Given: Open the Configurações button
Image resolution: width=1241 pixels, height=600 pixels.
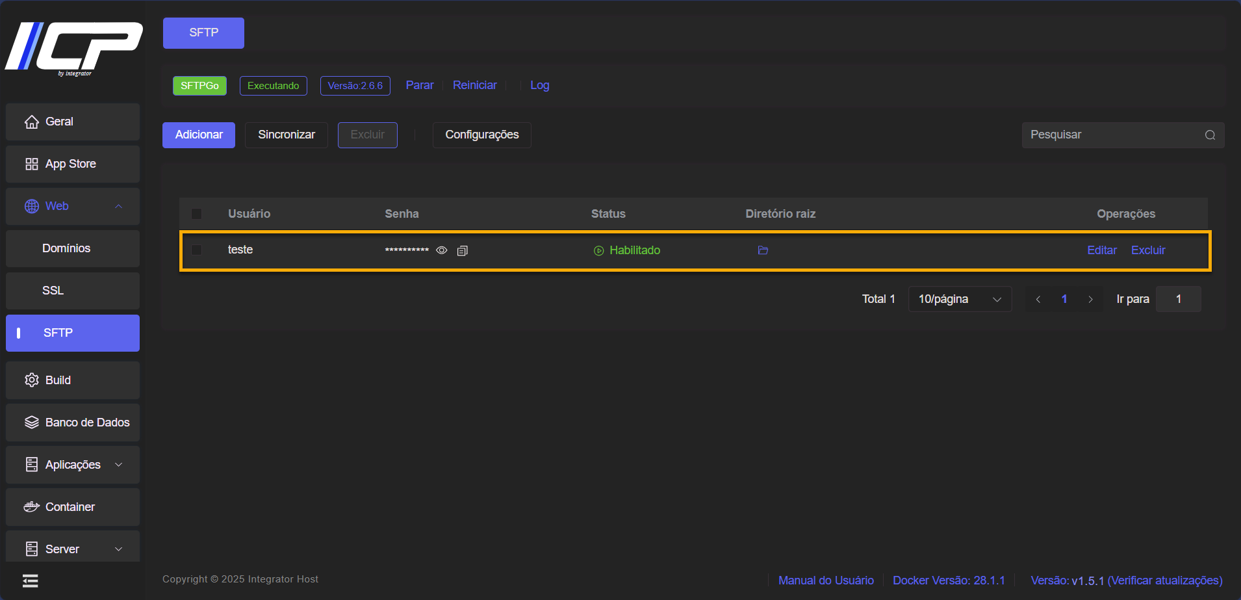Looking at the screenshot, I should pyautogui.click(x=481, y=135).
